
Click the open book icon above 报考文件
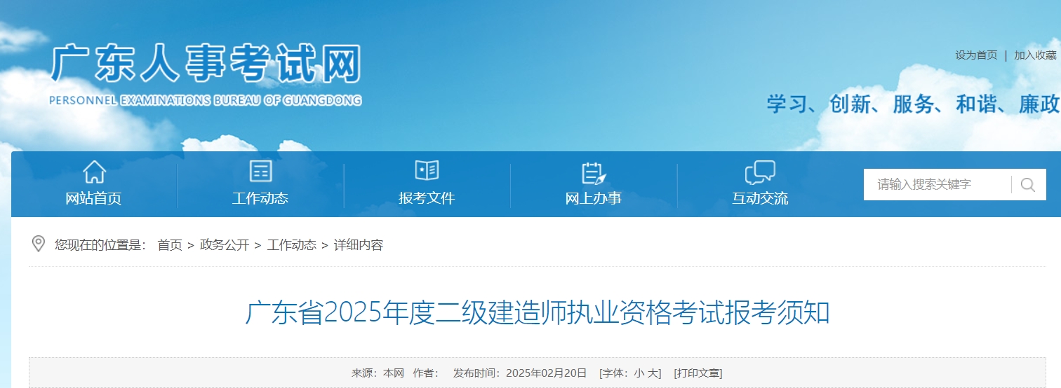pyautogui.click(x=427, y=171)
